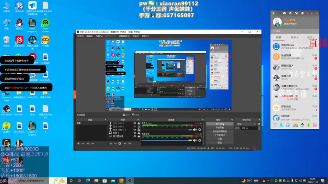Open 验证消息 entry in QQ list
This screenshot has width=328, height=184.
(295, 57)
